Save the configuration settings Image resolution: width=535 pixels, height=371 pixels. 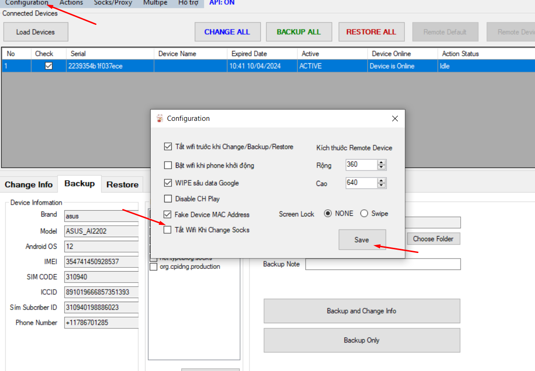pyautogui.click(x=362, y=240)
